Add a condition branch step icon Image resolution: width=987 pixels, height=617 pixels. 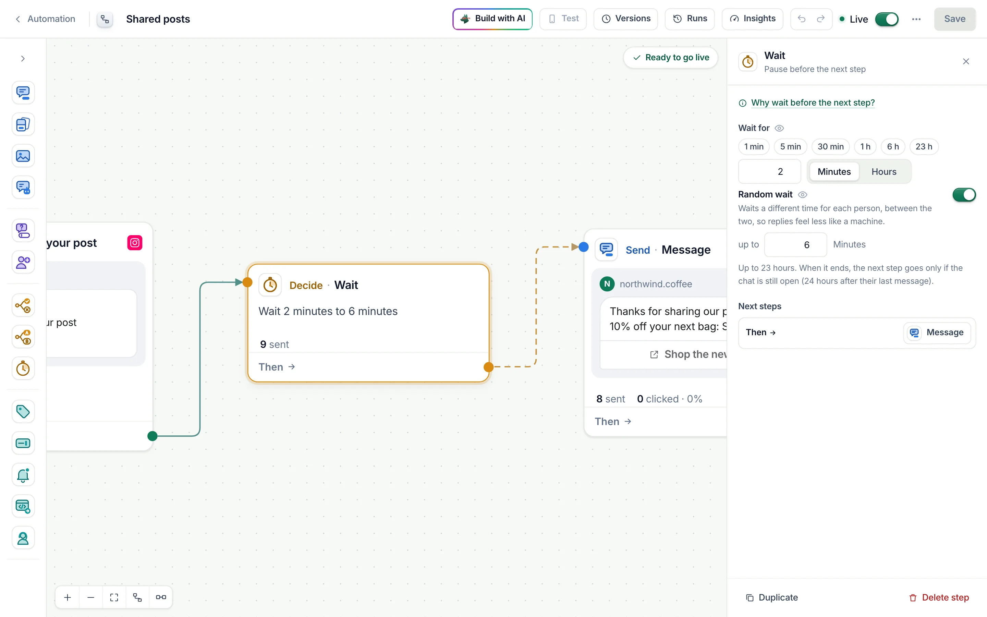[23, 305]
